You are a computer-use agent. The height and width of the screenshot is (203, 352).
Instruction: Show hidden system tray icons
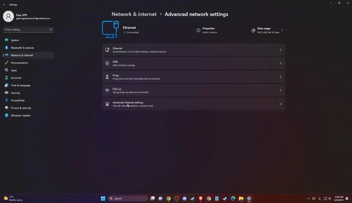coord(308,198)
